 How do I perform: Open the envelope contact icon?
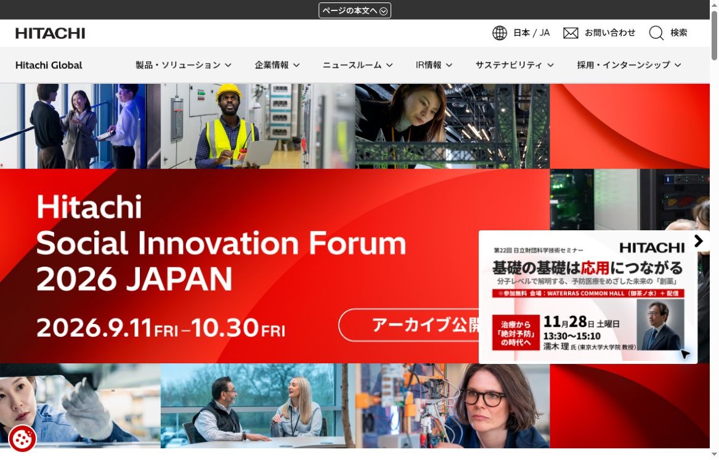pos(571,33)
